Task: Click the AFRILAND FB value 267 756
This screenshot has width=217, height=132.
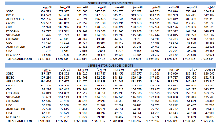Action: pyautogui.click(x=46, y=19)
